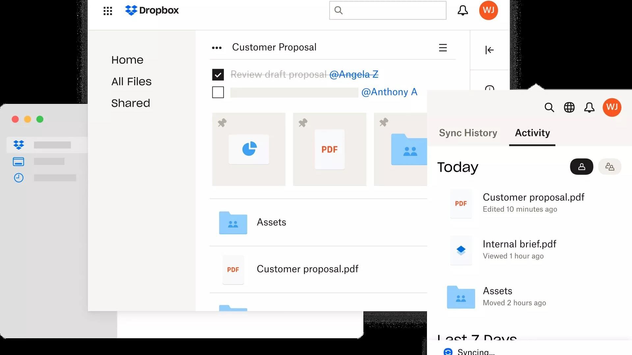
Task: Click the WJ avatar in the top header
Action: pos(488,11)
